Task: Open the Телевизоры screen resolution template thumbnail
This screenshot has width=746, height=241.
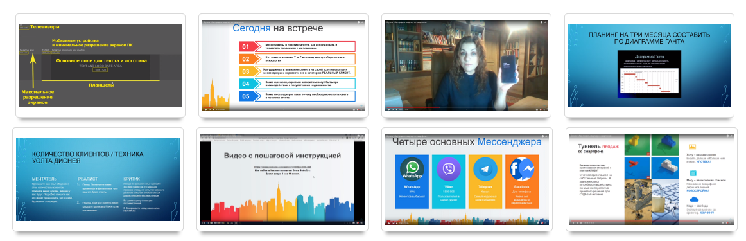Action: pos(100,66)
